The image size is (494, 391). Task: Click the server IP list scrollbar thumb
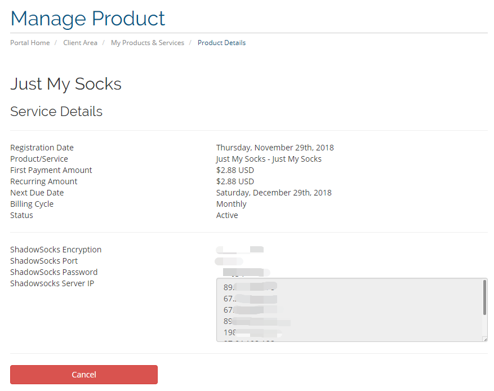pos(484,297)
